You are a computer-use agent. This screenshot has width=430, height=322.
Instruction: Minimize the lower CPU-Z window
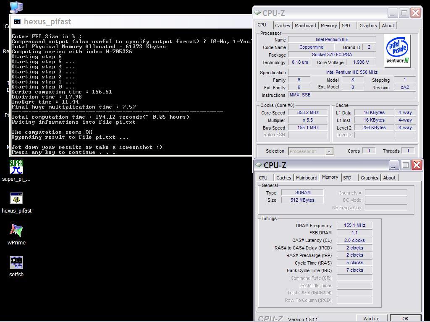tap(393, 165)
